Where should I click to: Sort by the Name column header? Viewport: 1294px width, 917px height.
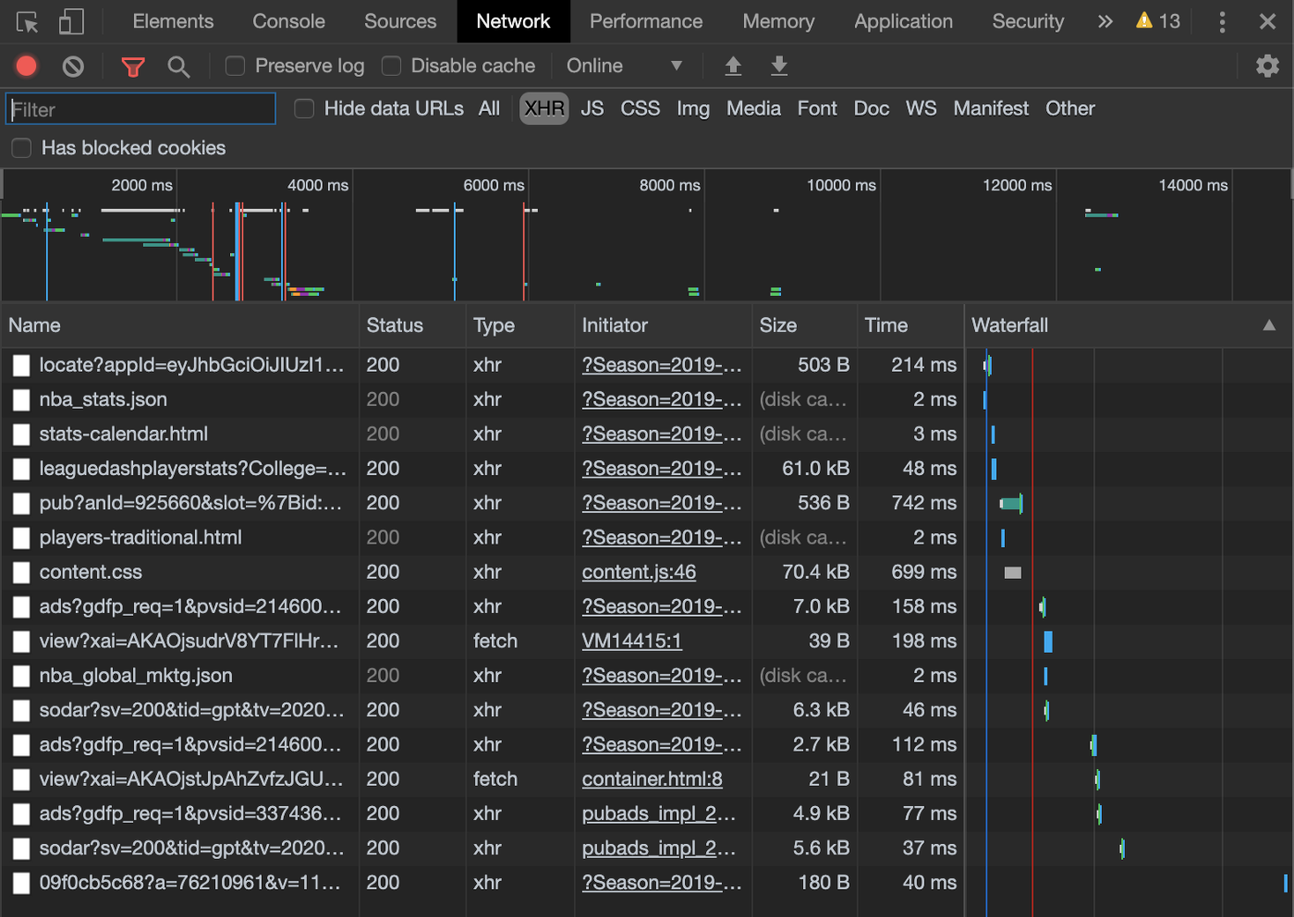pyautogui.click(x=180, y=325)
